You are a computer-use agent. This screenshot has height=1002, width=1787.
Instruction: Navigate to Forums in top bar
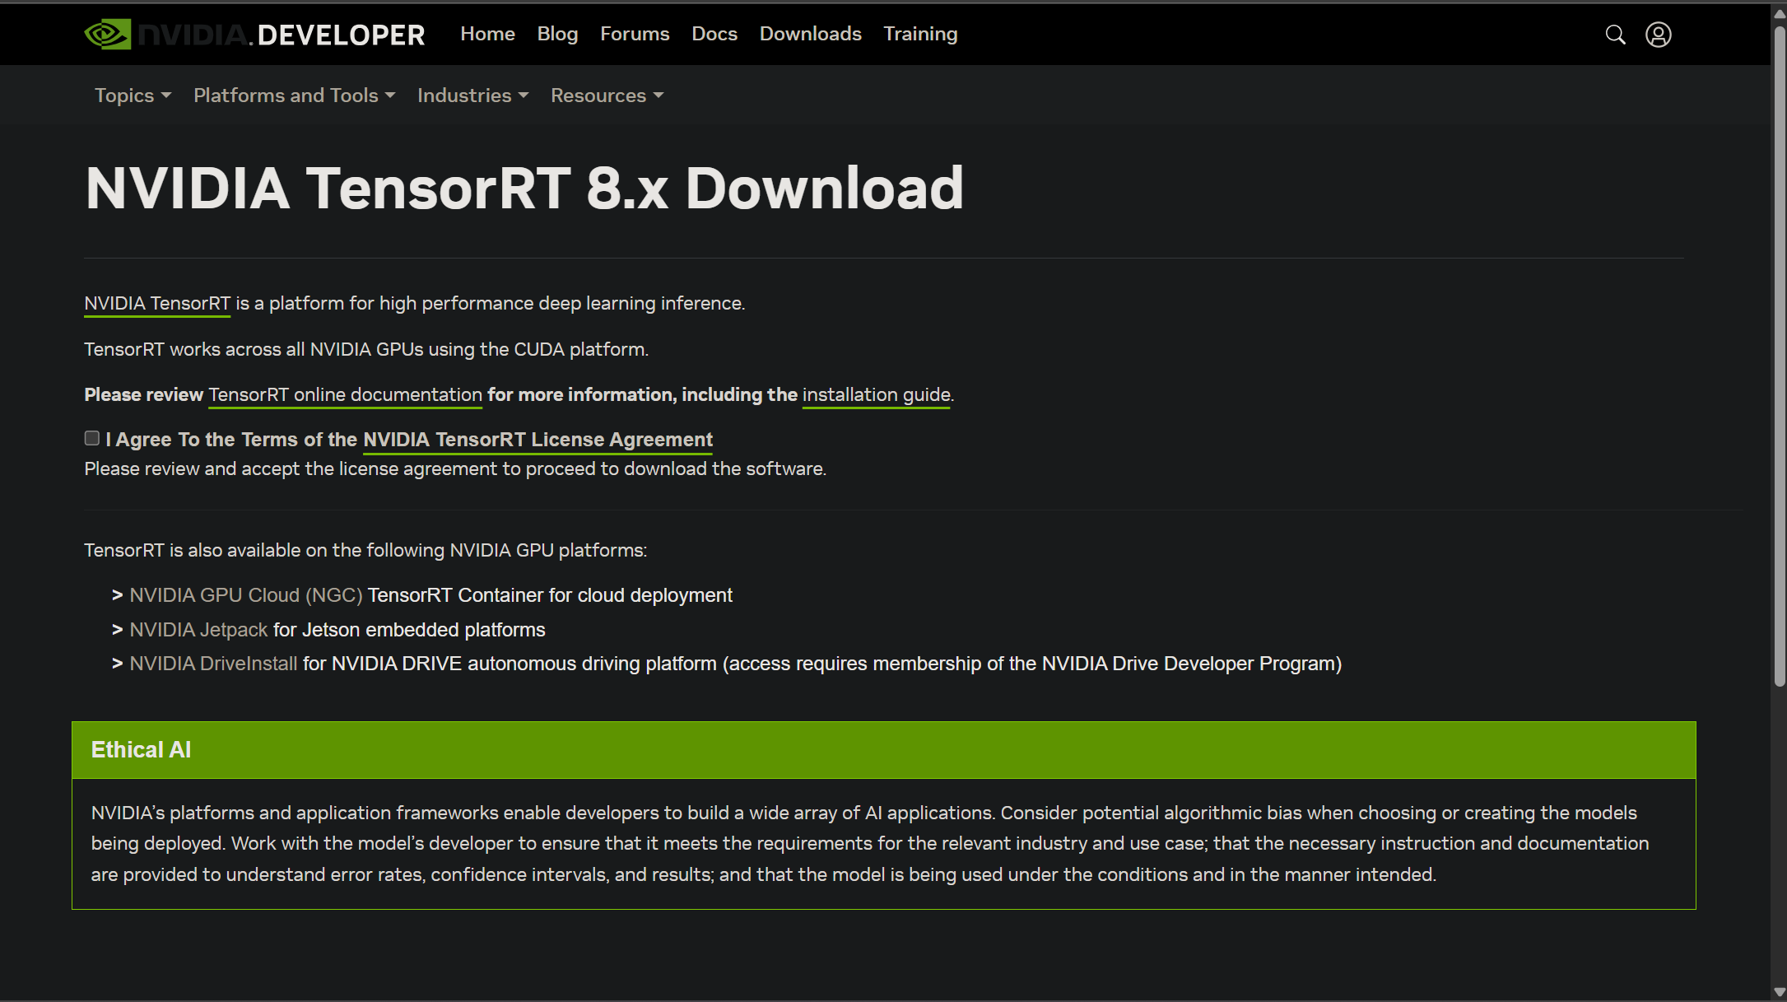click(634, 34)
